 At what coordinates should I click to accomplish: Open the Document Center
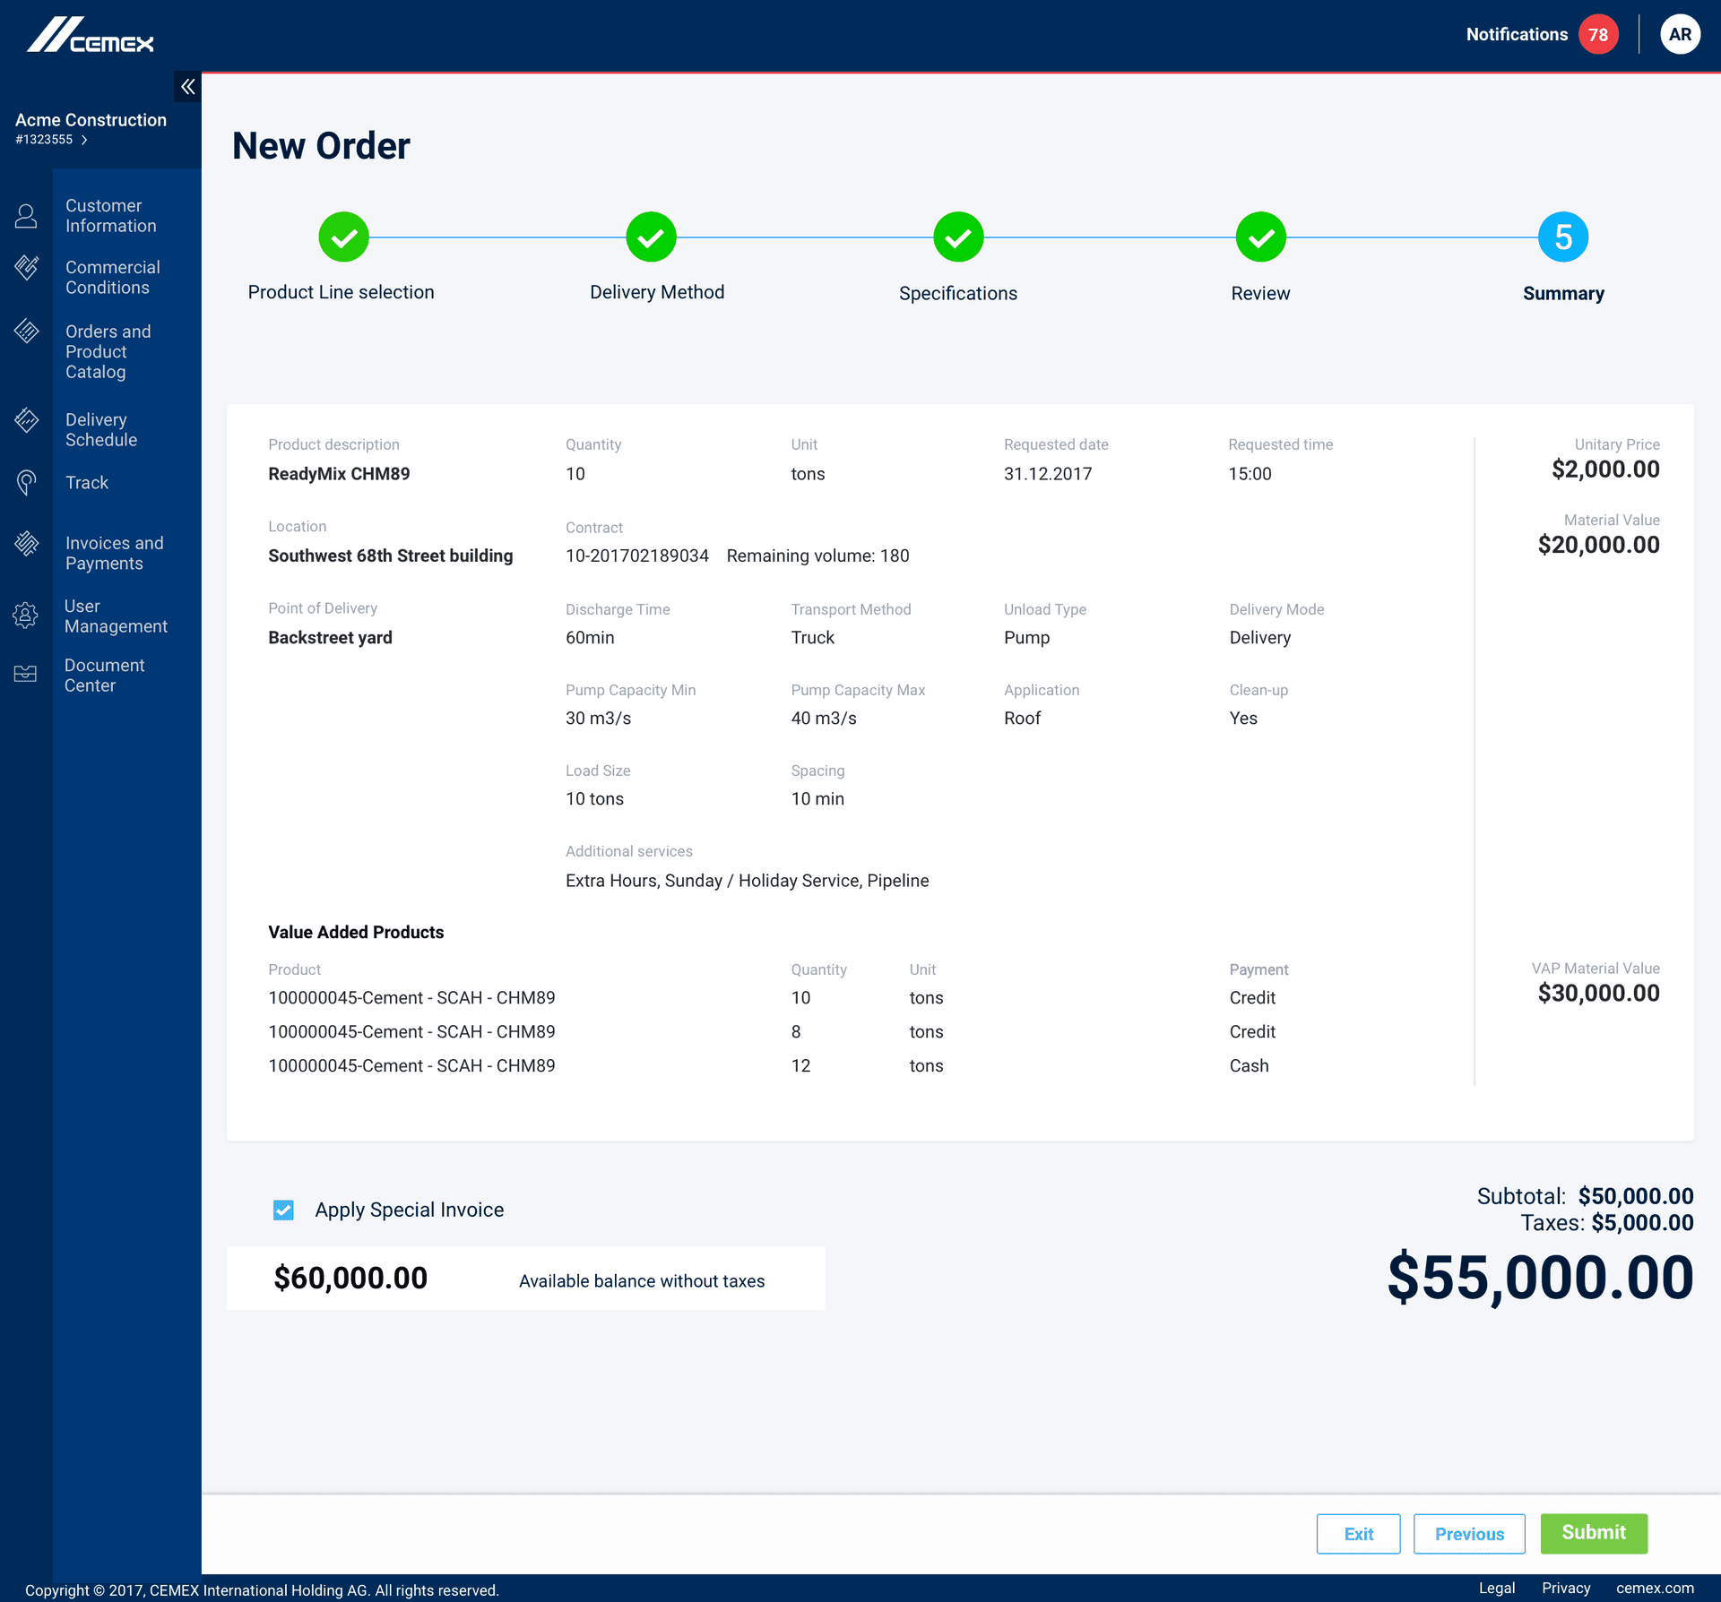(x=104, y=675)
